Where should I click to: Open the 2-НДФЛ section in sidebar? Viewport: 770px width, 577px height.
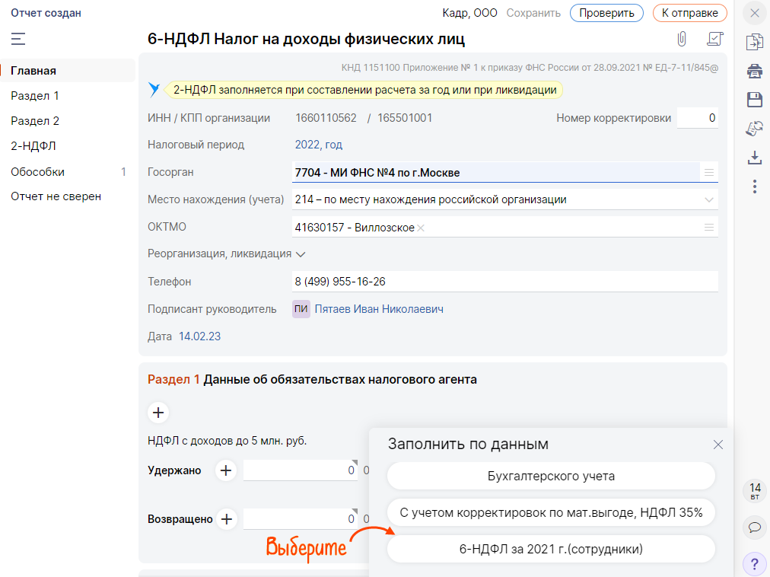point(33,146)
